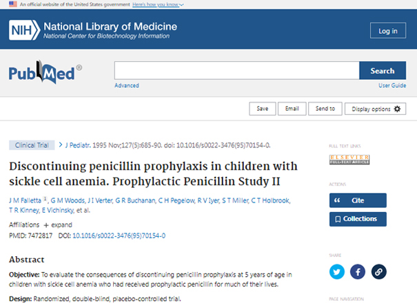Image resolution: width=417 pixels, height=303 pixels.
Task: Open the Cite button
Action: [358, 200]
